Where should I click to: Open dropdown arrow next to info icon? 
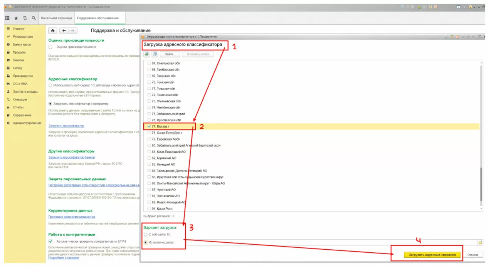coord(475,7)
